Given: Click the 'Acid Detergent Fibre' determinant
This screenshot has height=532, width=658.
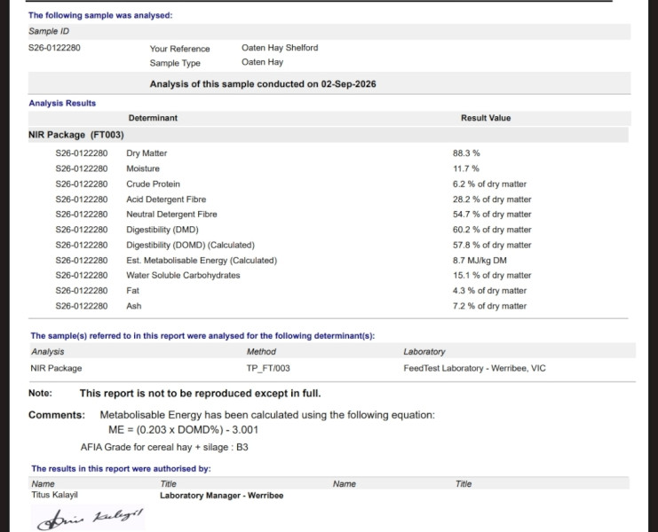Looking at the screenshot, I should pos(166,199).
